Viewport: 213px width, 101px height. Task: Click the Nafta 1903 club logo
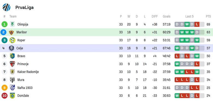point(12,88)
